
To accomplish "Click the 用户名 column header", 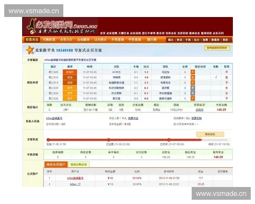I will (x=75, y=171).
